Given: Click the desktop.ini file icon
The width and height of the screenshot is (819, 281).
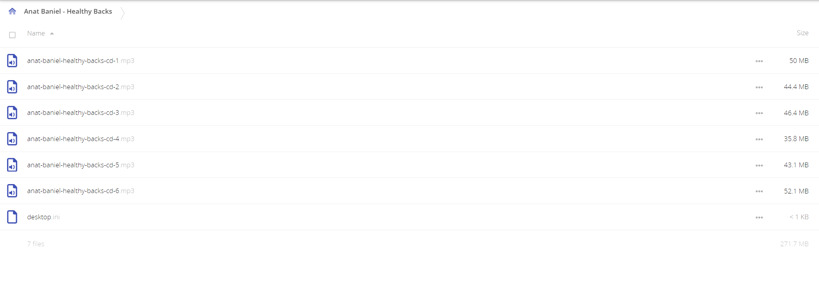Looking at the screenshot, I should pos(12,217).
